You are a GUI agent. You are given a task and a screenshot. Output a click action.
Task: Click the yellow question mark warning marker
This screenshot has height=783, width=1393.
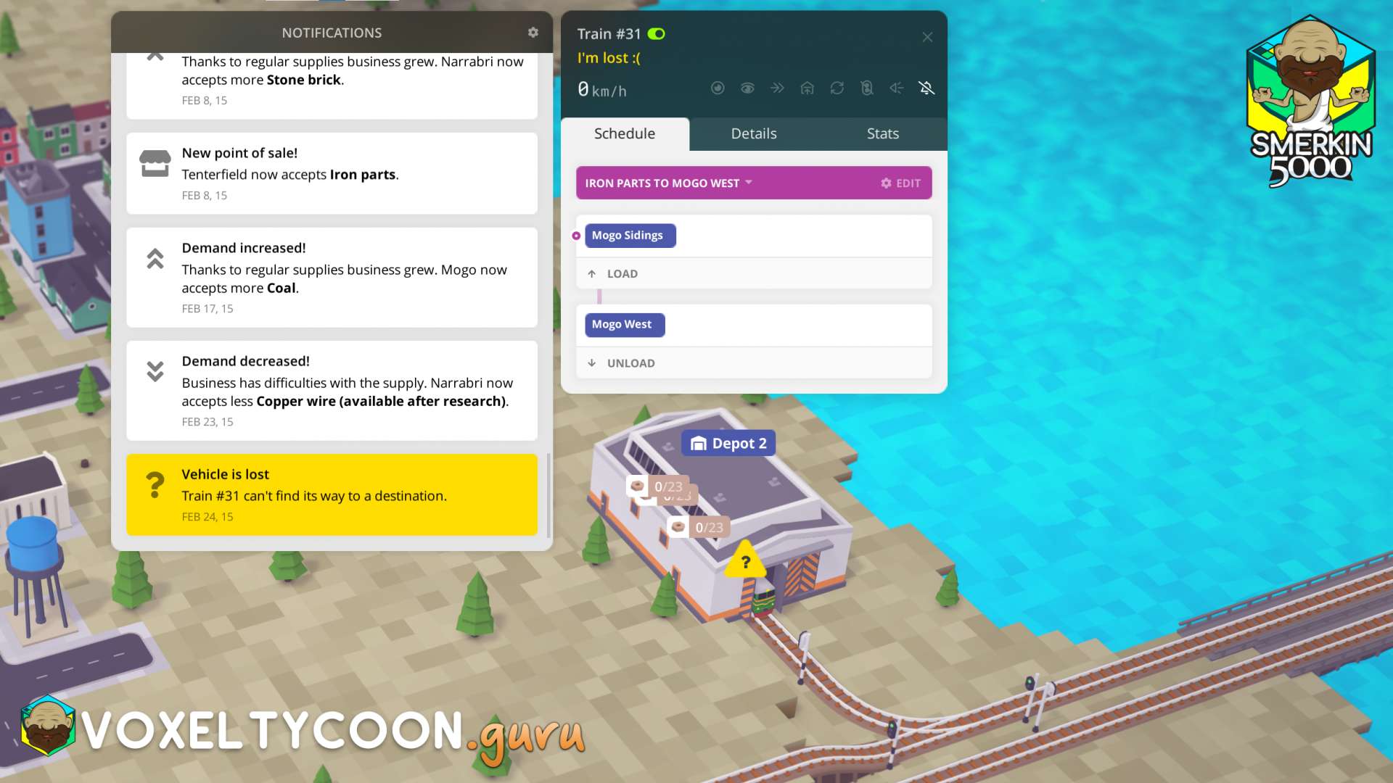745,562
